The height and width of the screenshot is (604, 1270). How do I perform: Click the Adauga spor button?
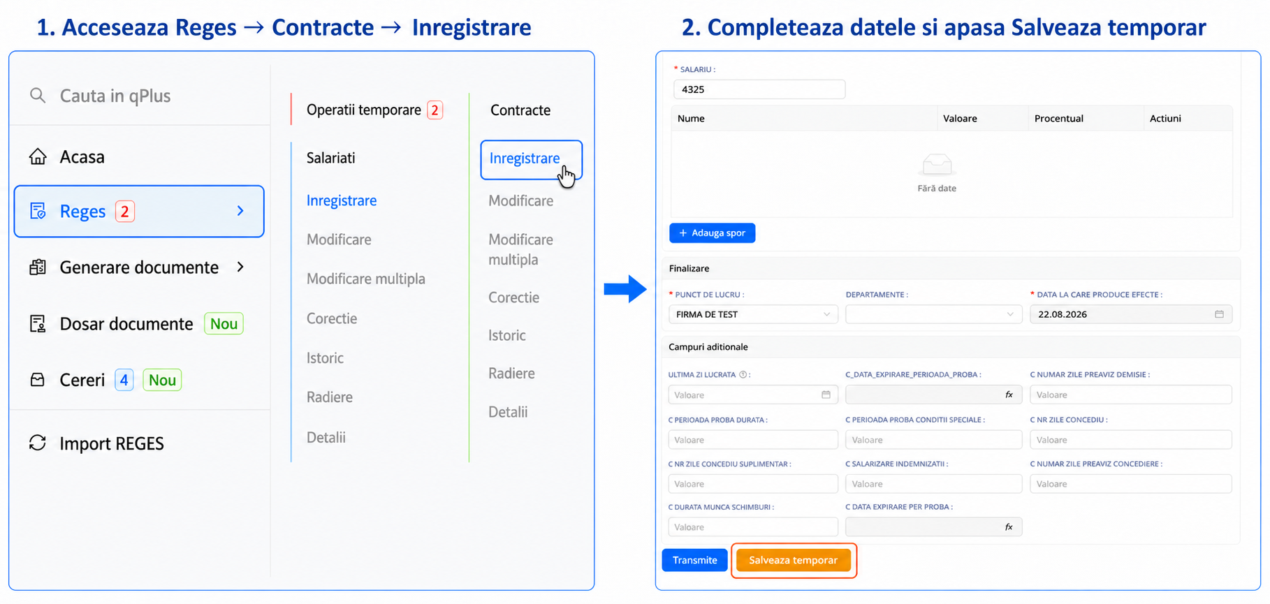(713, 233)
